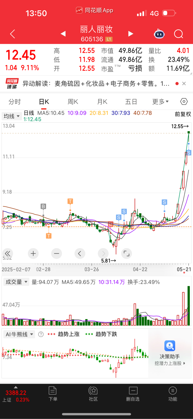The width and height of the screenshot is (193, 419).
Task: Open the search magnifier icon
Action: [179, 34]
